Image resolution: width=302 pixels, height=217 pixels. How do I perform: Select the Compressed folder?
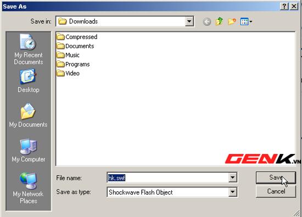[77, 37]
